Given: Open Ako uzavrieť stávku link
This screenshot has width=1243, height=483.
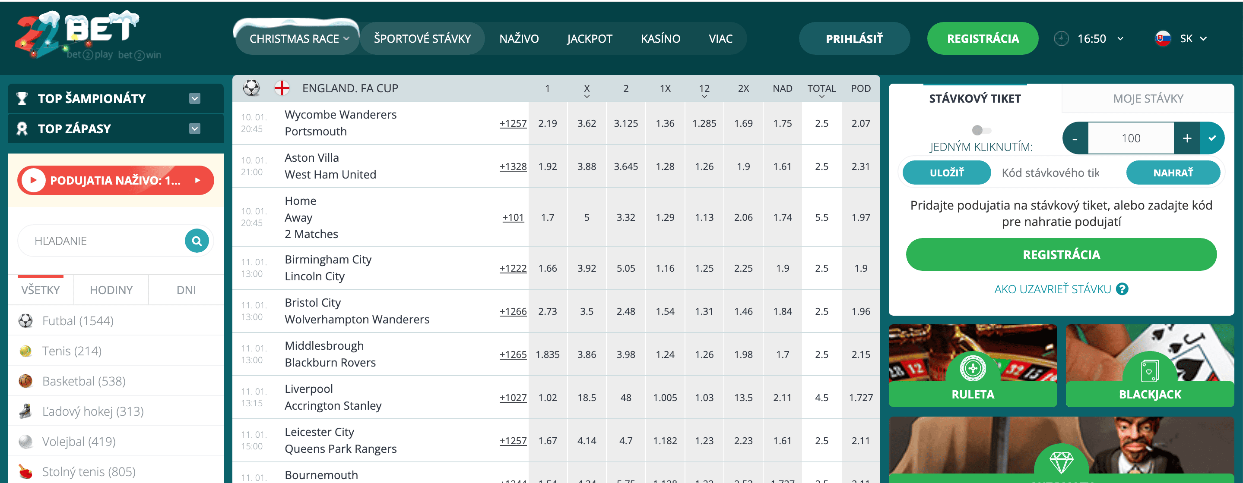Looking at the screenshot, I should pyautogui.click(x=1053, y=289).
